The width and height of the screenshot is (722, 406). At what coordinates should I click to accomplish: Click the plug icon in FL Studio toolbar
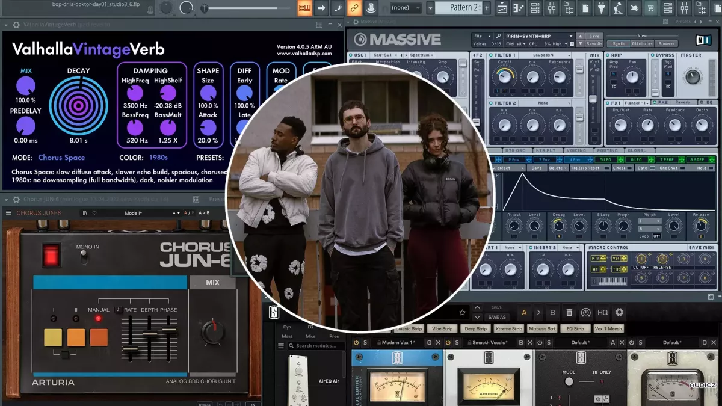(600, 8)
